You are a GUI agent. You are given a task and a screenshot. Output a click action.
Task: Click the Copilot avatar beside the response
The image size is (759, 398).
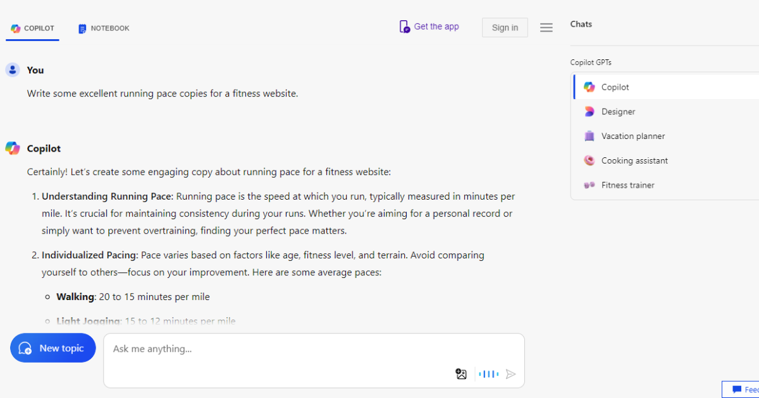pyautogui.click(x=13, y=148)
